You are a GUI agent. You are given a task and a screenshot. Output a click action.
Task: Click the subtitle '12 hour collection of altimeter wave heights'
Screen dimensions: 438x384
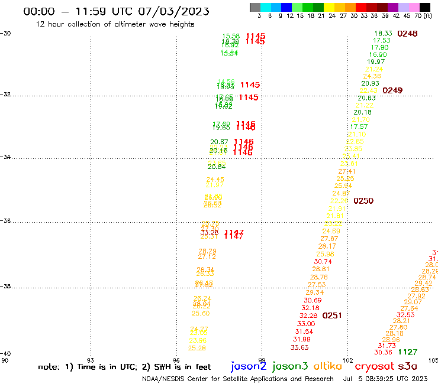[x=115, y=24]
